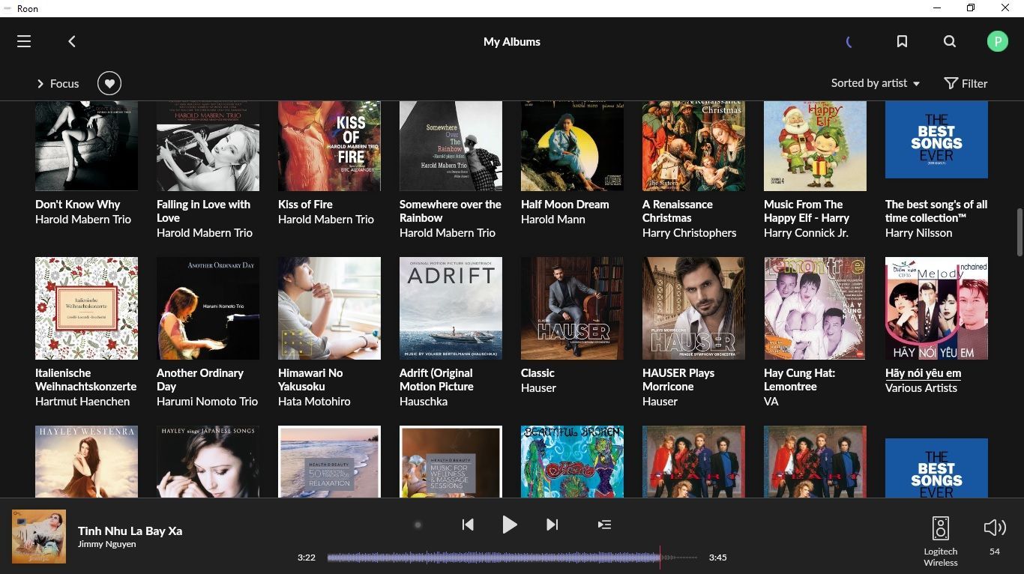The width and height of the screenshot is (1024, 574).
Task: Click artist name Harumi Nomoto Trio
Action: tap(207, 402)
